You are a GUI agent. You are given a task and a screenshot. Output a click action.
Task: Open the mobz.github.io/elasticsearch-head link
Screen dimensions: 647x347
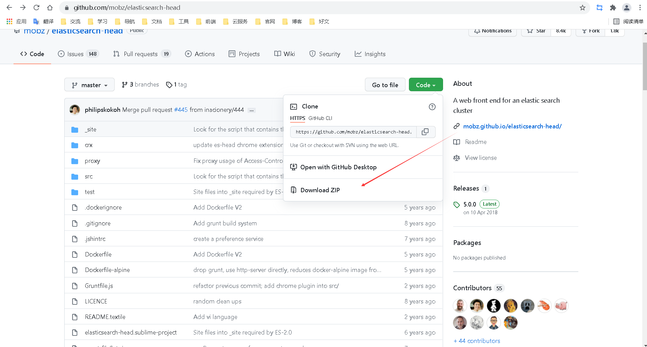(512, 126)
